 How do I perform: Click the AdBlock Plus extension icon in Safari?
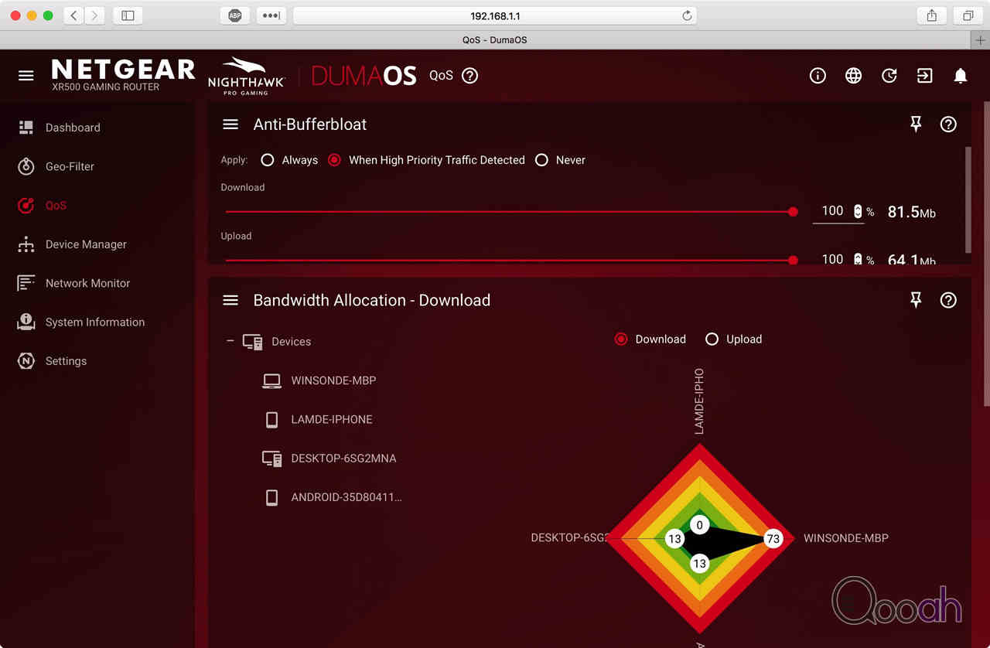234,15
